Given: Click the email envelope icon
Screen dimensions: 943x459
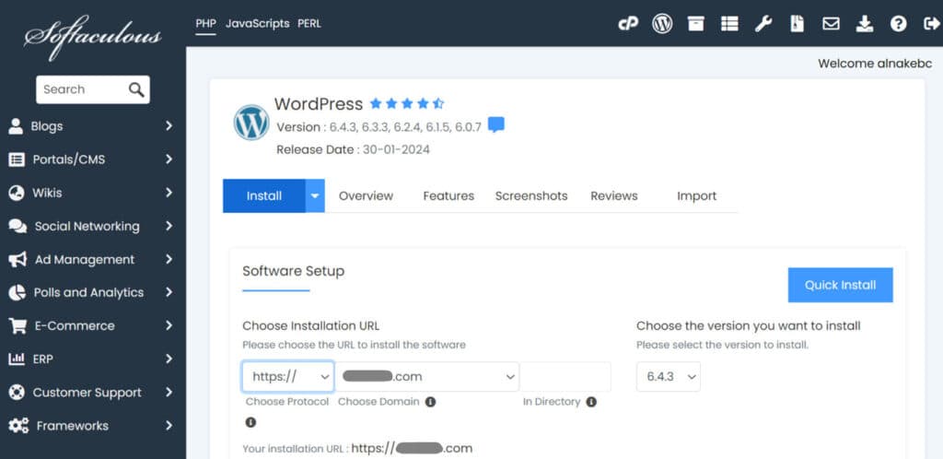Looking at the screenshot, I should pos(832,24).
